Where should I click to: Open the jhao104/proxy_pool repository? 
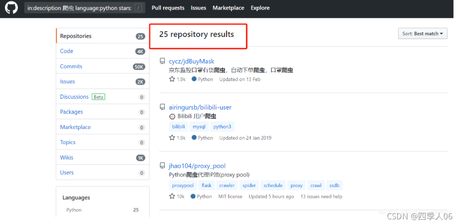[x=197, y=166]
